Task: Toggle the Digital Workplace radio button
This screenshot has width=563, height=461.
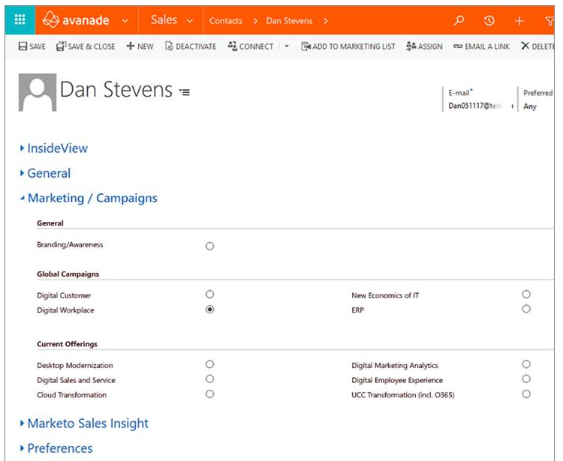Action: click(x=209, y=310)
